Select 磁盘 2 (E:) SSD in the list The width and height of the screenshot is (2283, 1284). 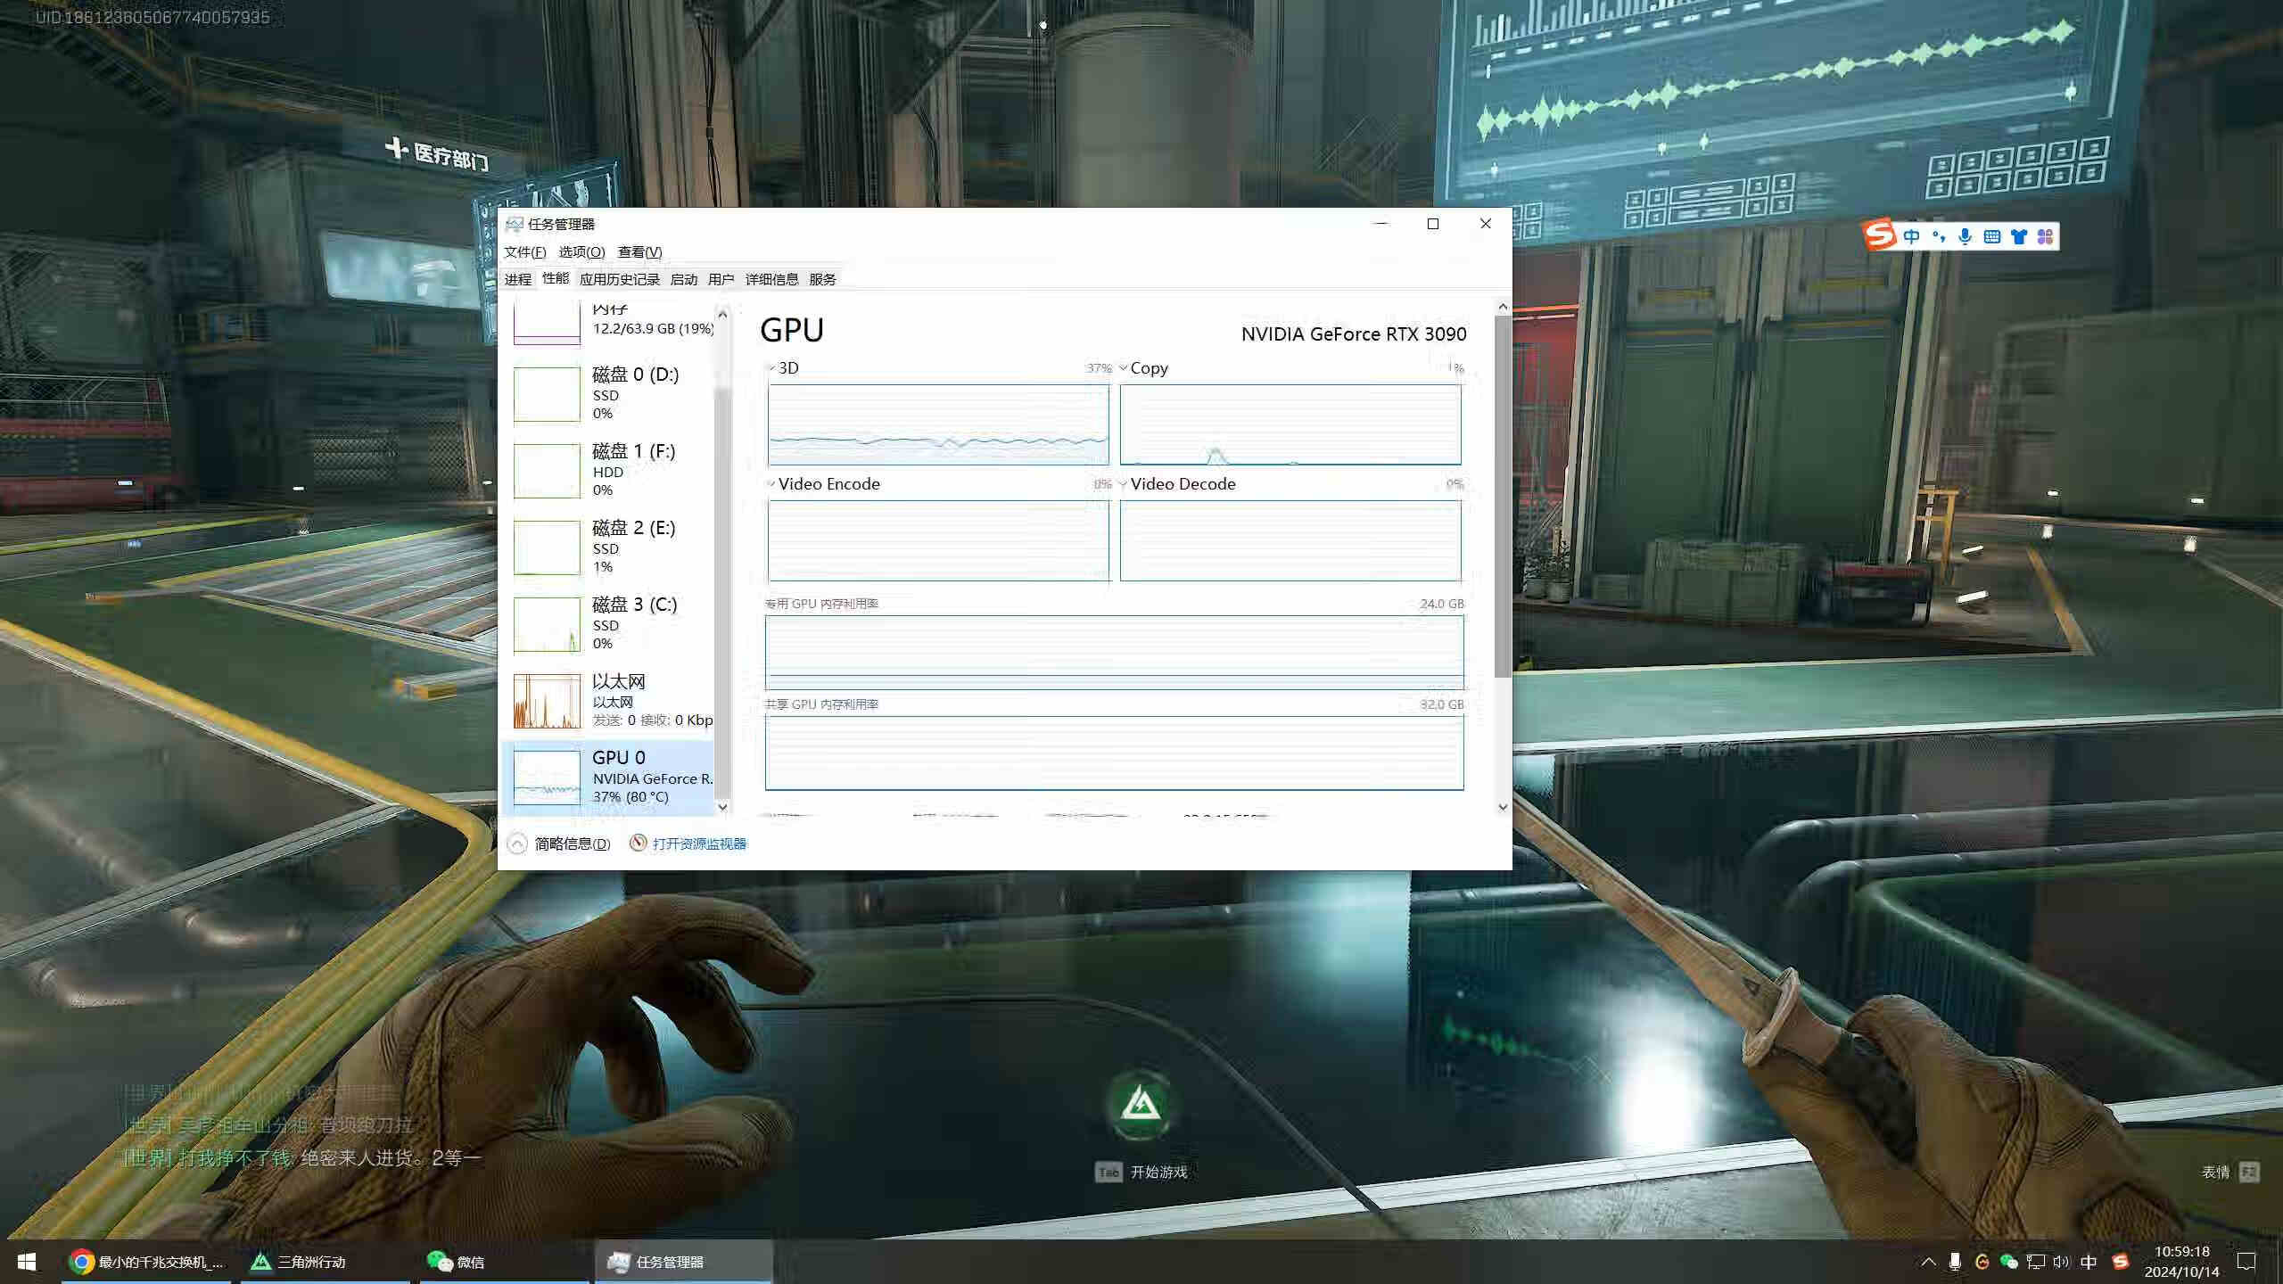(609, 547)
